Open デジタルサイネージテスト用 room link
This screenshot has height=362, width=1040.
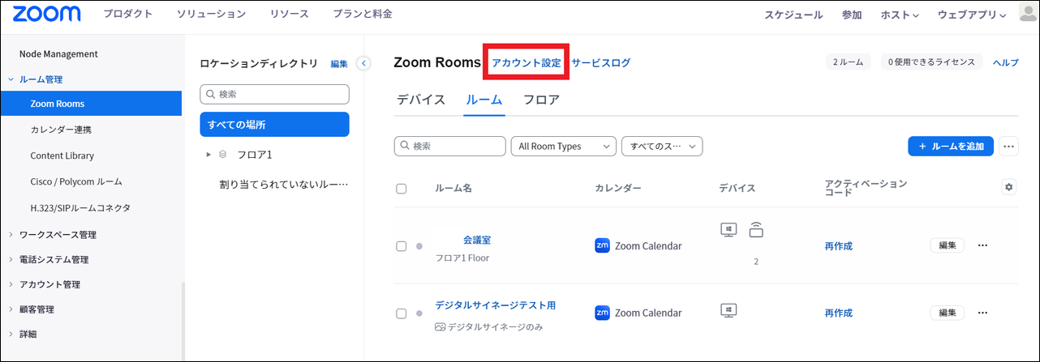[496, 305]
